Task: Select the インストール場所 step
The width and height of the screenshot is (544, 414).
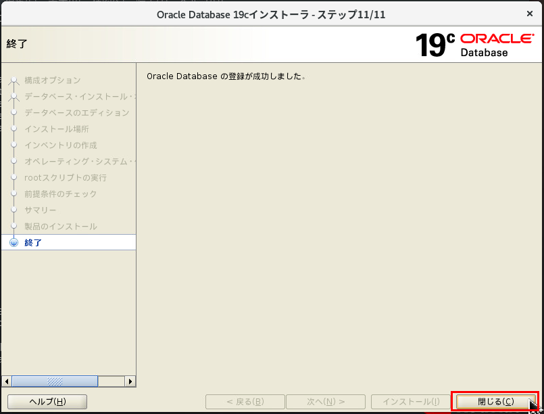Action: [x=57, y=129]
